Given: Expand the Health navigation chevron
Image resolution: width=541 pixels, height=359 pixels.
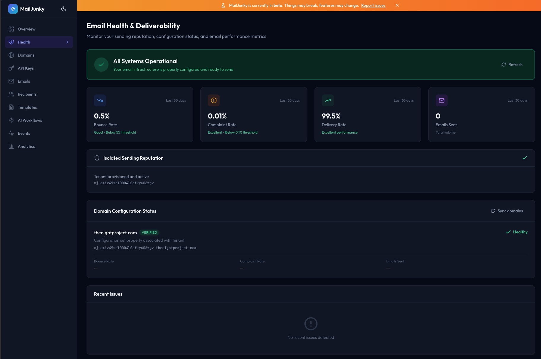Looking at the screenshot, I should 68,42.
